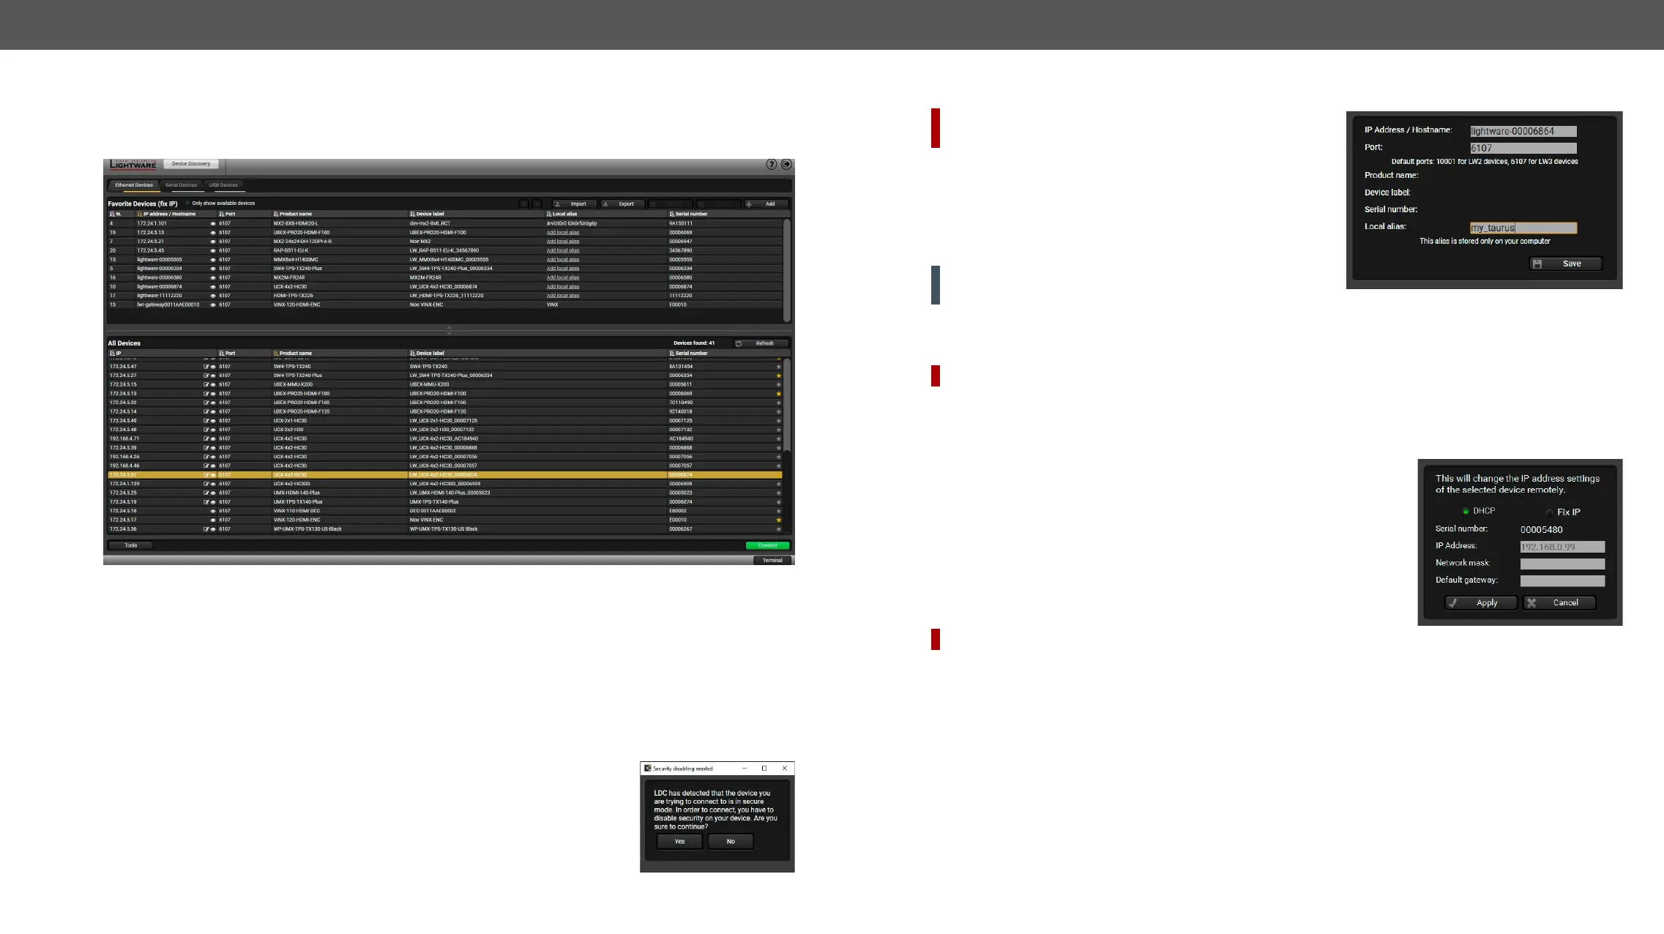Switch to USB Devices tab

223,185
